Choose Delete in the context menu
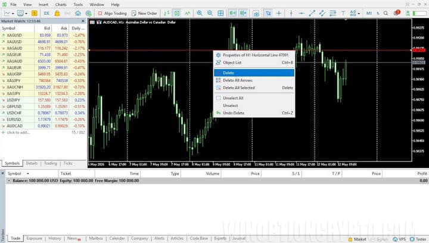 coord(254,73)
